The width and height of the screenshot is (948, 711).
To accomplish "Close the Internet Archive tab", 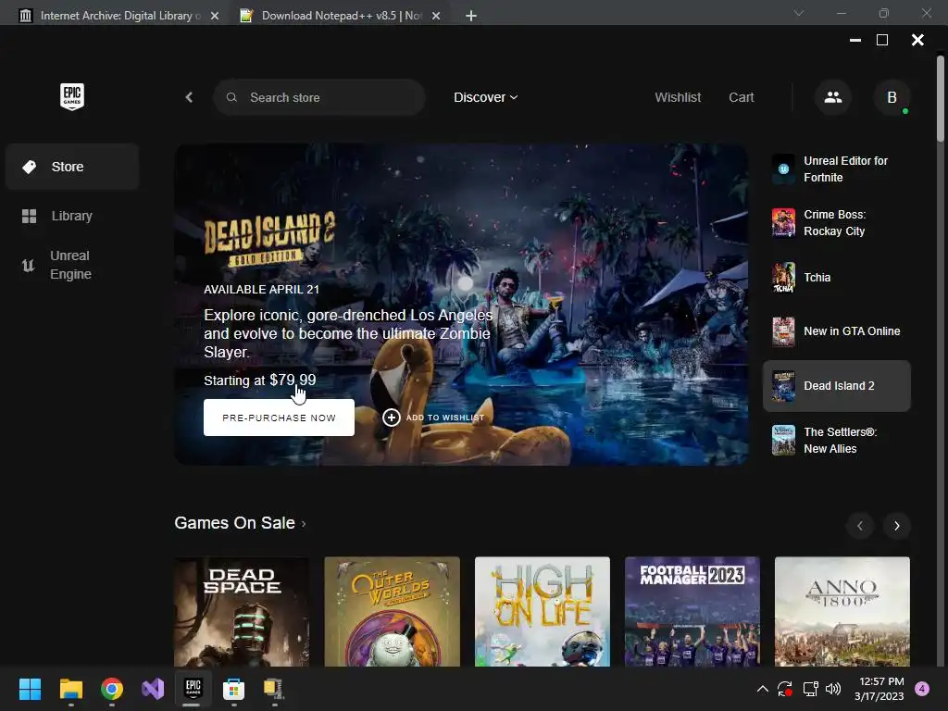I will pos(215,16).
